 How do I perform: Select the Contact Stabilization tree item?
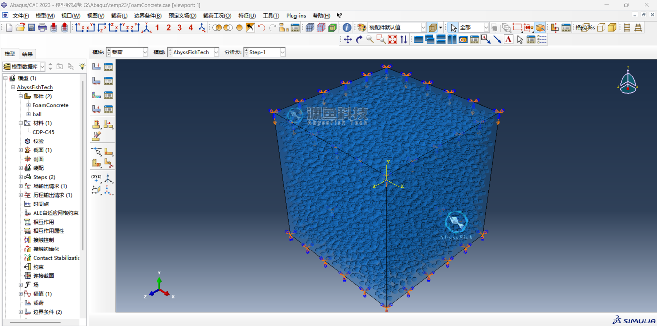coord(56,258)
